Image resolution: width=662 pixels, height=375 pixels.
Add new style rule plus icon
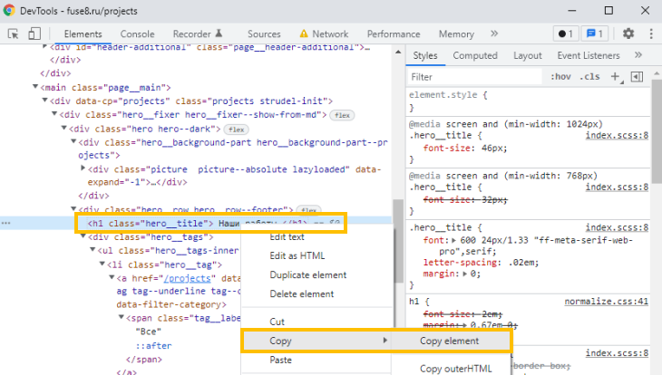[x=616, y=77]
